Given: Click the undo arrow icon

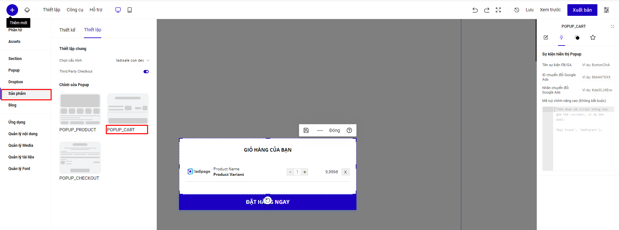Looking at the screenshot, I should coord(475,10).
